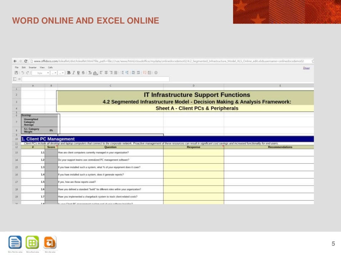Click the 'chargeback system' question 1.7

(x=98, y=197)
